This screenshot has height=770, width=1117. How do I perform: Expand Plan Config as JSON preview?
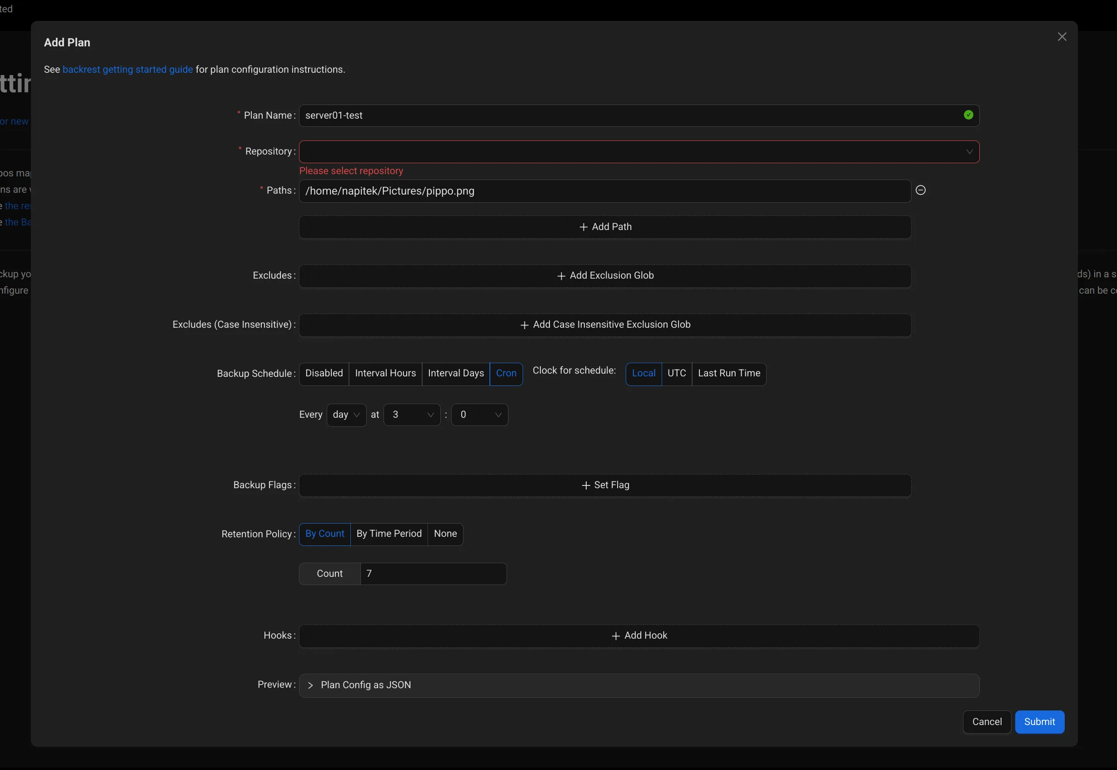(x=365, y=685)
